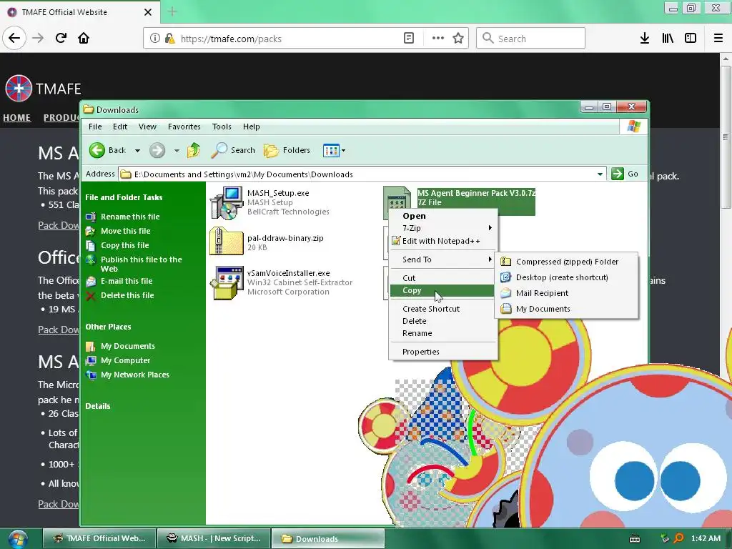Image resolution: width=732 pixels, height=549 pixels.
Task: Click Move this file task link
Action: click(126, 231)
